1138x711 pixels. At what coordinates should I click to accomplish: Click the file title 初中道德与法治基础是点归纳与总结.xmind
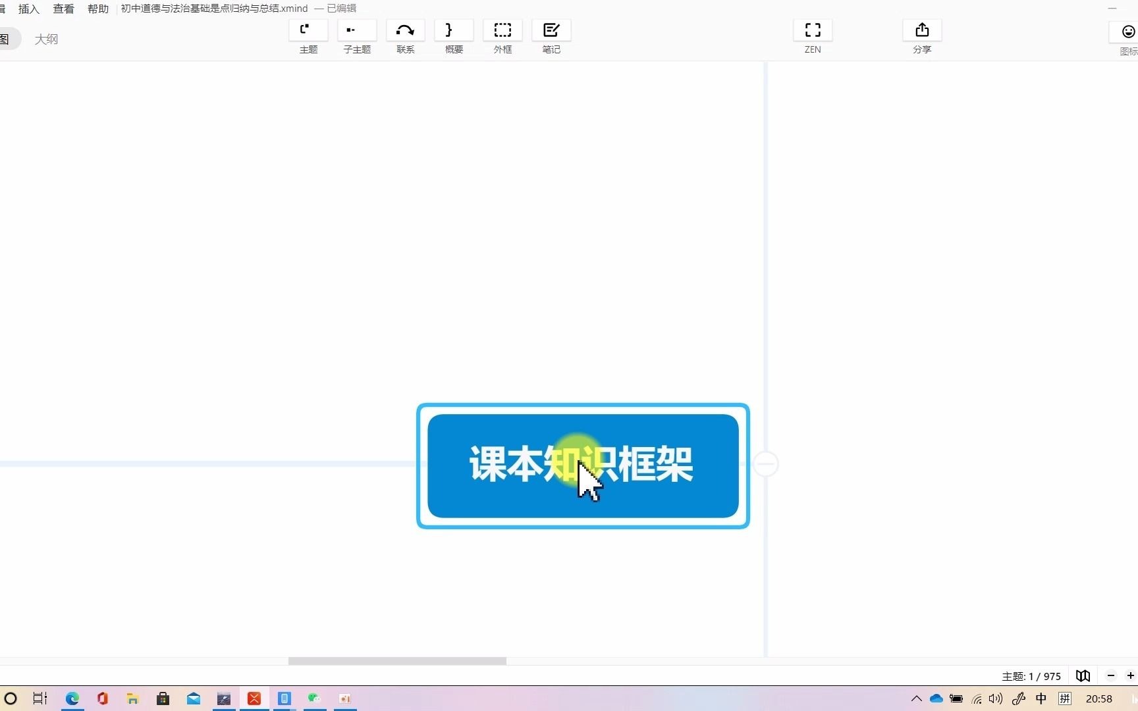tap(214, 9)
